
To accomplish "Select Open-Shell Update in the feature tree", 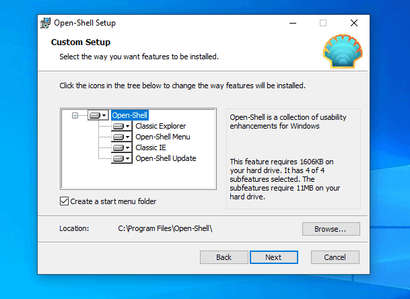I will pos(166,158).
